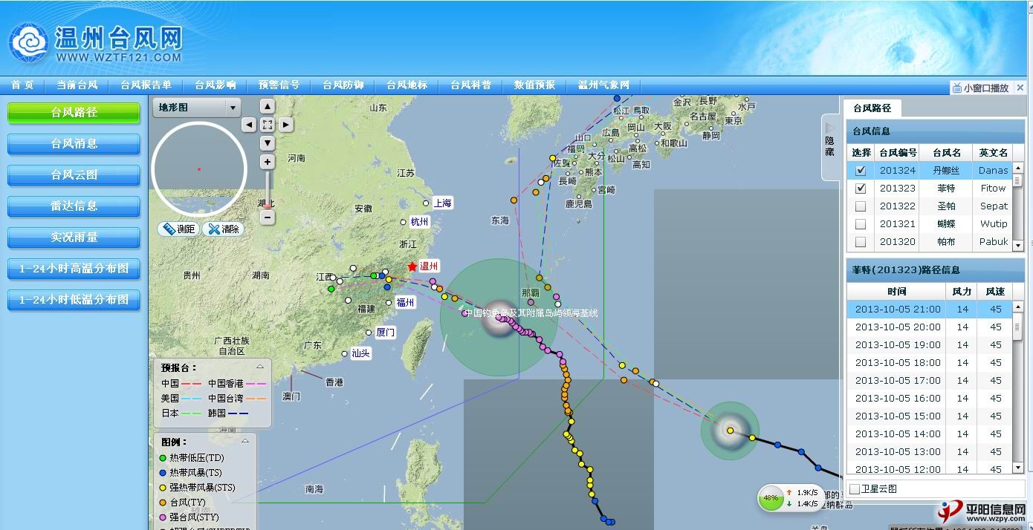This screenshot has width=1033, height=530.
Task: Pan the map down with the down arrow
Action: [268, 143]
